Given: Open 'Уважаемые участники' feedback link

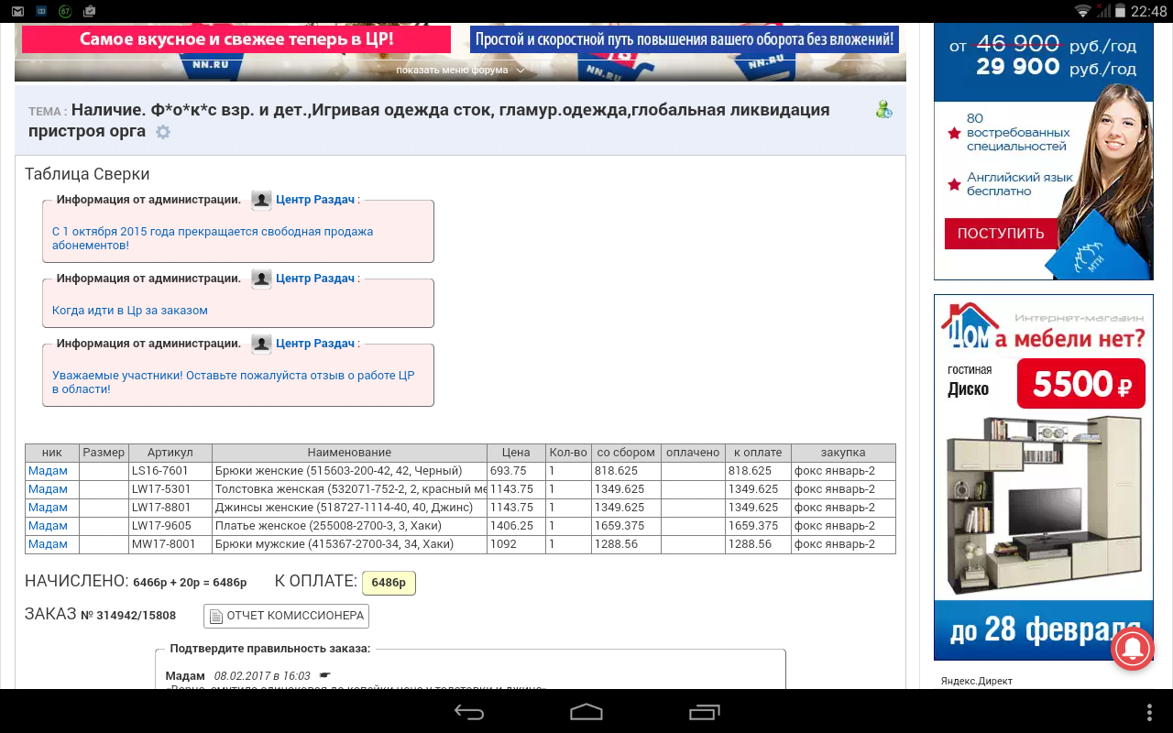Looking at the screenshot, I should [234, 382].
